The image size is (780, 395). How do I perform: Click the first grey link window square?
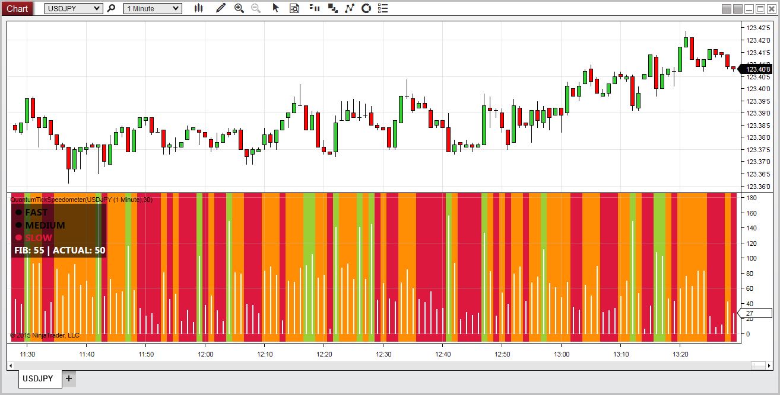pyautogui.click(x=727, y=8)
